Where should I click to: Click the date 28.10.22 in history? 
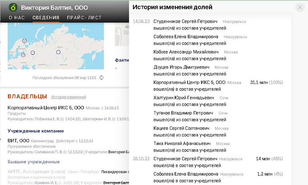click(x=141, y=159)
